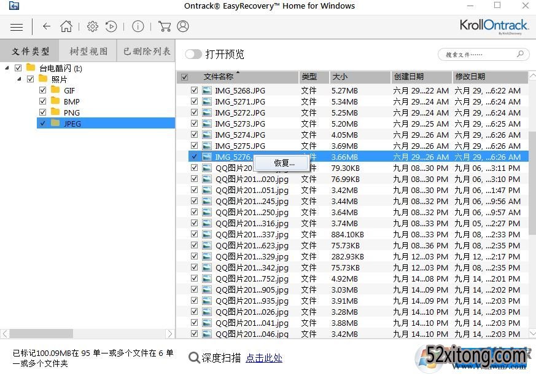The image size is (536, 375).
Task: Click the search magnifier icon
Action: coord(520,54)
